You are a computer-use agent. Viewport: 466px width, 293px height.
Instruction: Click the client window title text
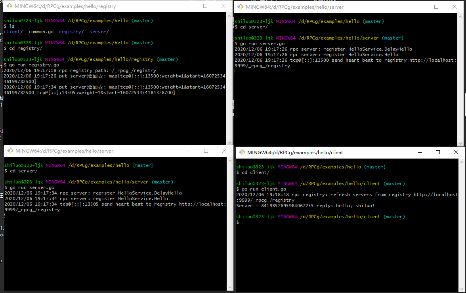tap(295, 153)
